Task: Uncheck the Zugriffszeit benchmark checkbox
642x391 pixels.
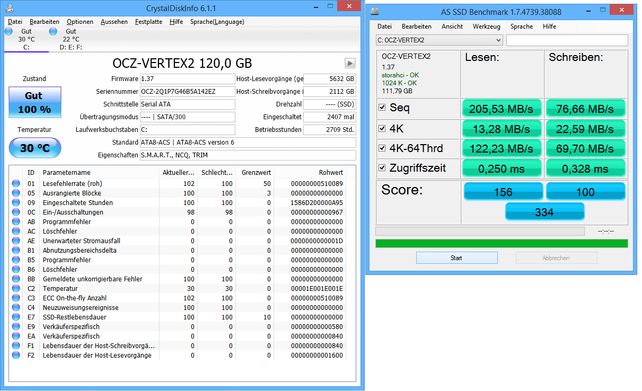Action: tap(382, 168)
